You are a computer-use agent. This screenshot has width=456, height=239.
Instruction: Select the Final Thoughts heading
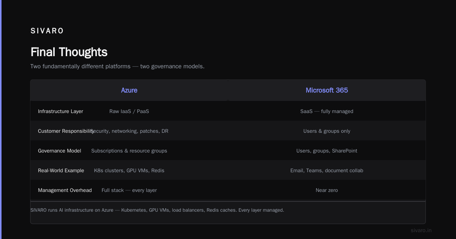pos(69,52)
